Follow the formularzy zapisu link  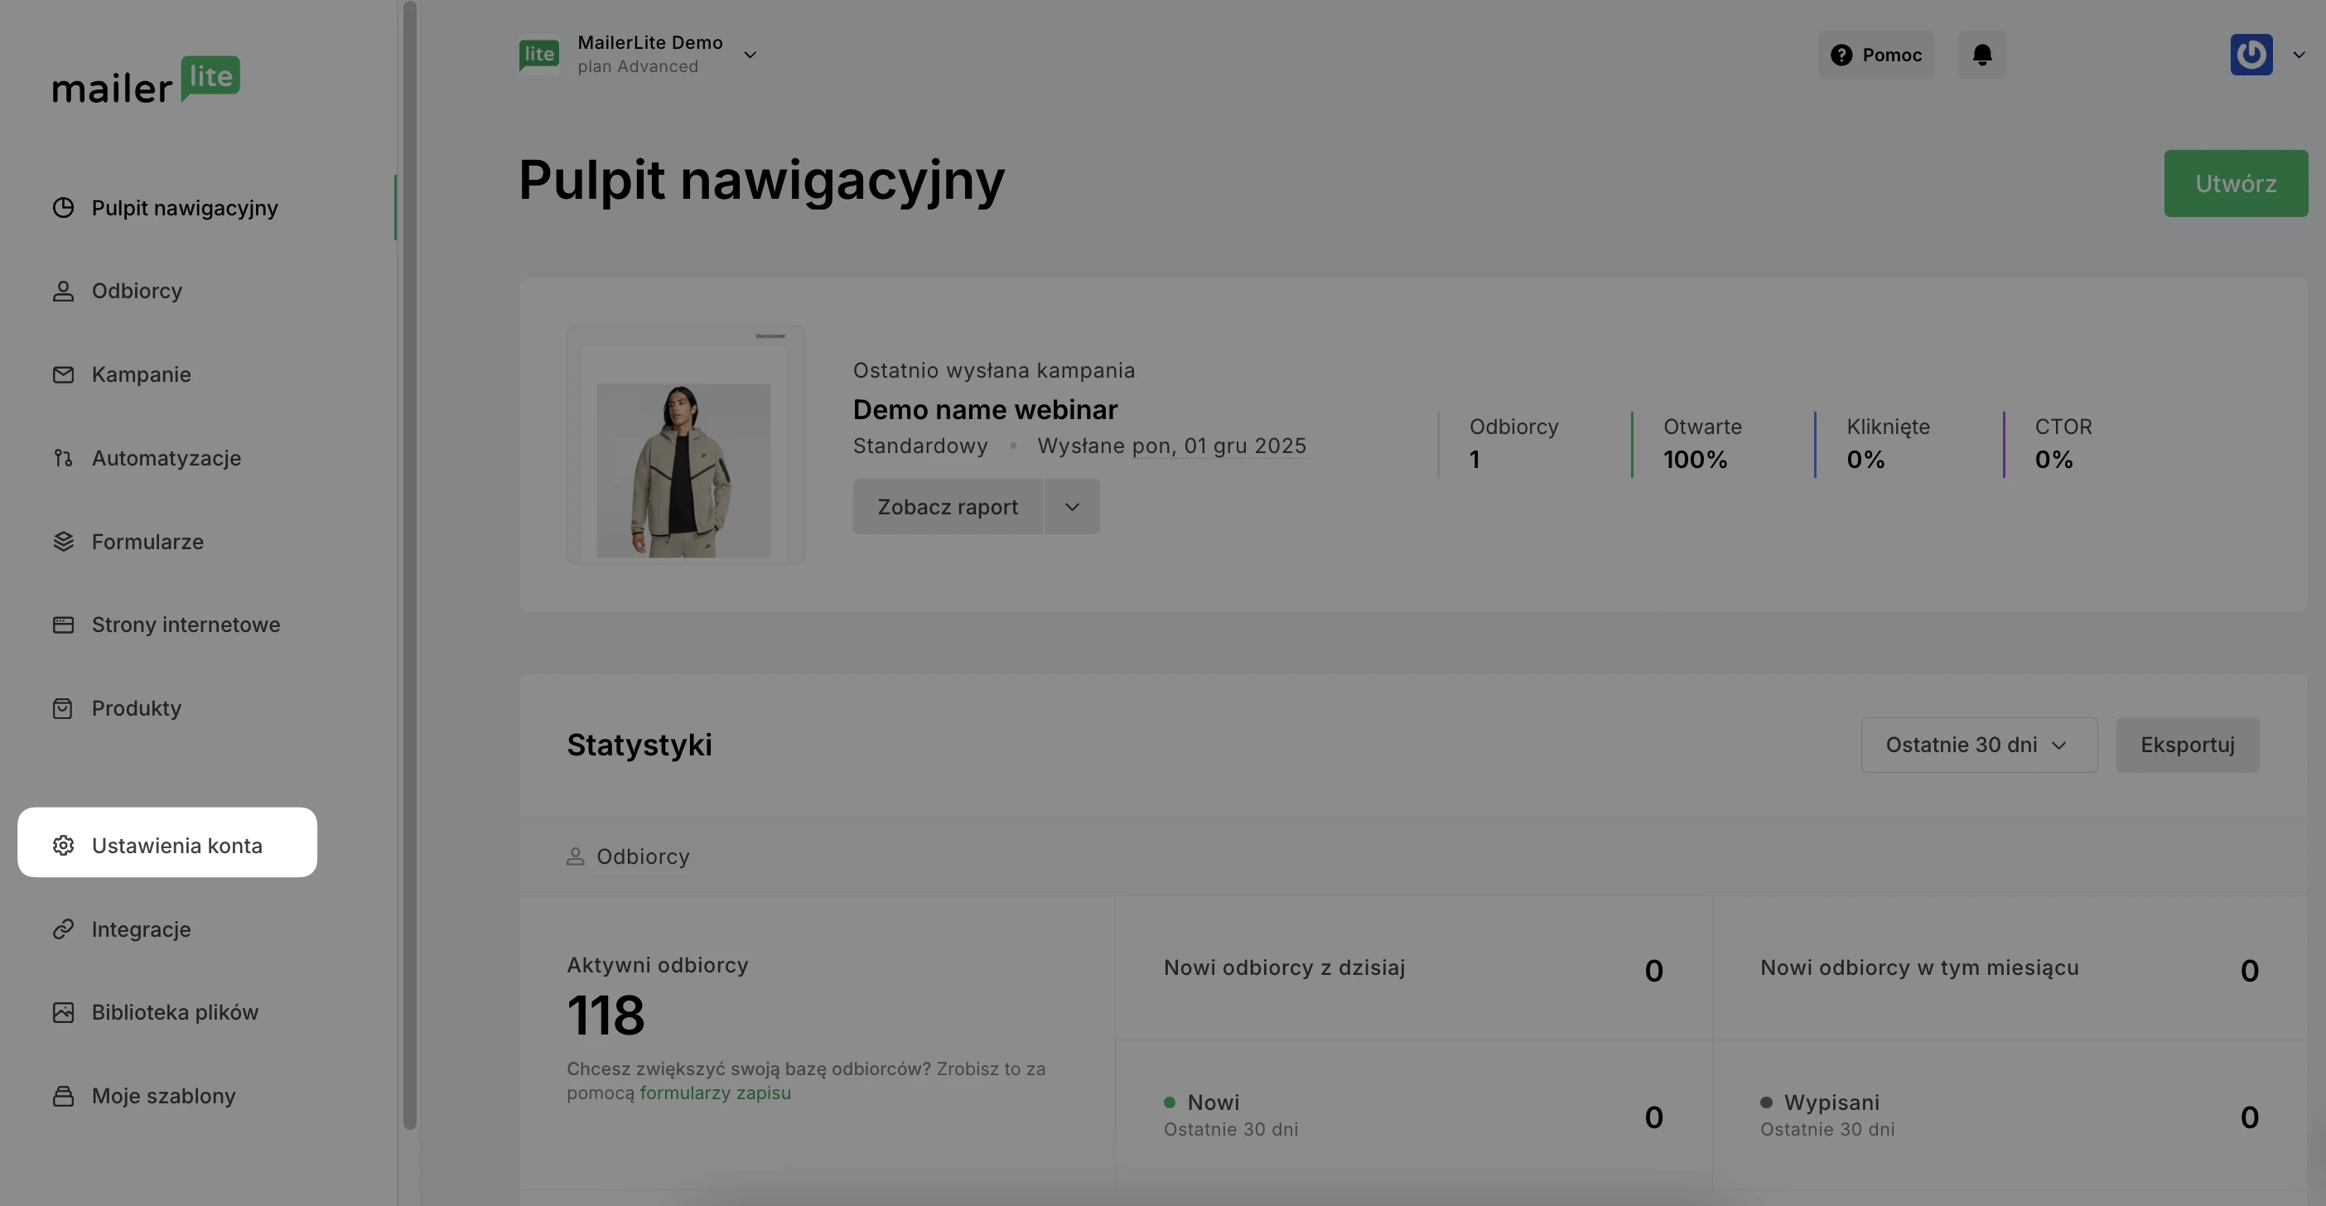pos(714,1093)
